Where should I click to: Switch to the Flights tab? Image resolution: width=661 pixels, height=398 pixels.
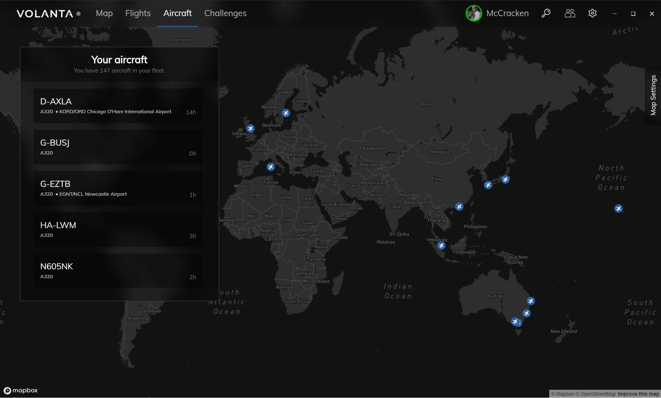(138, 13)
